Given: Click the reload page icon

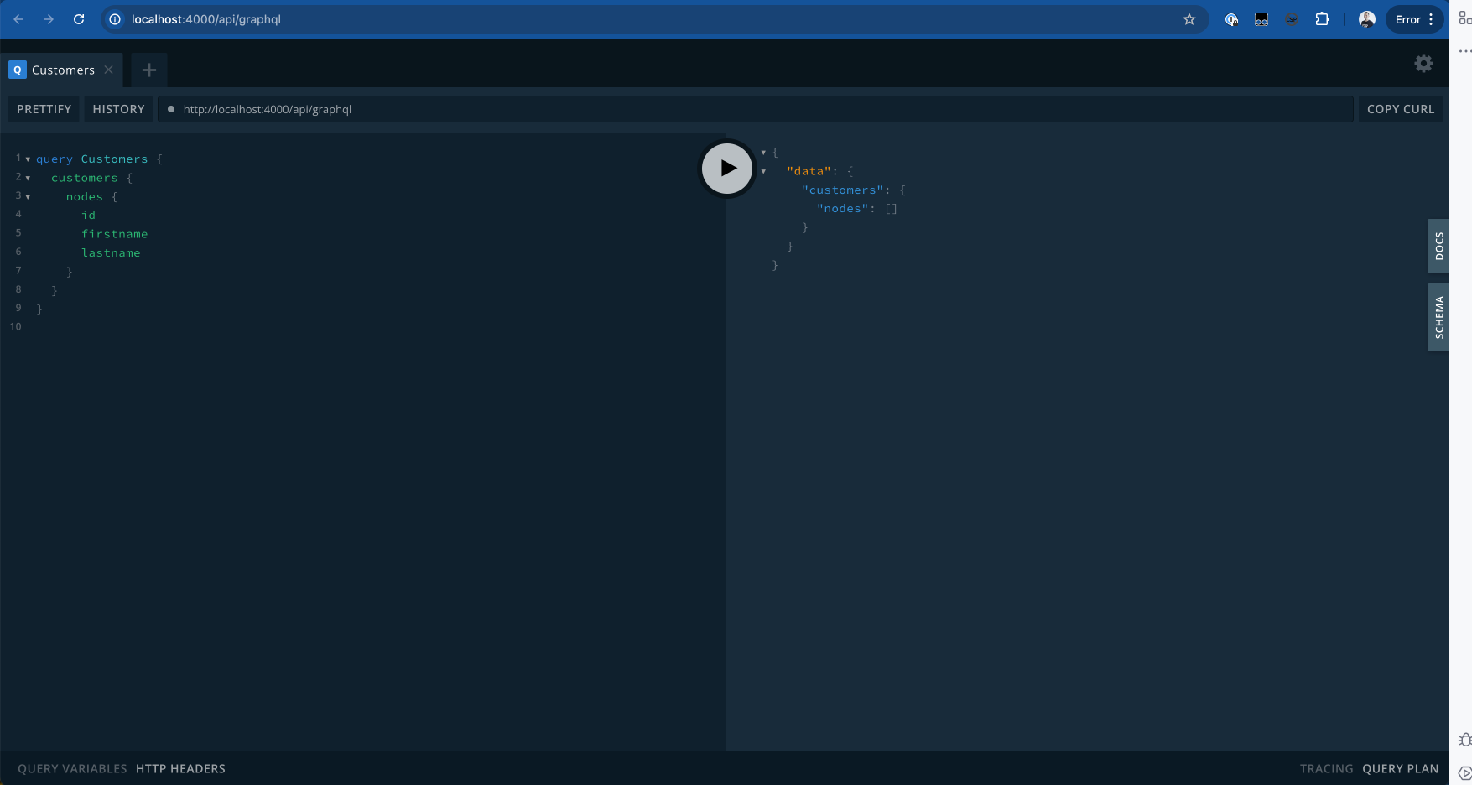Looking at the screenshot, I should [78, 18].
